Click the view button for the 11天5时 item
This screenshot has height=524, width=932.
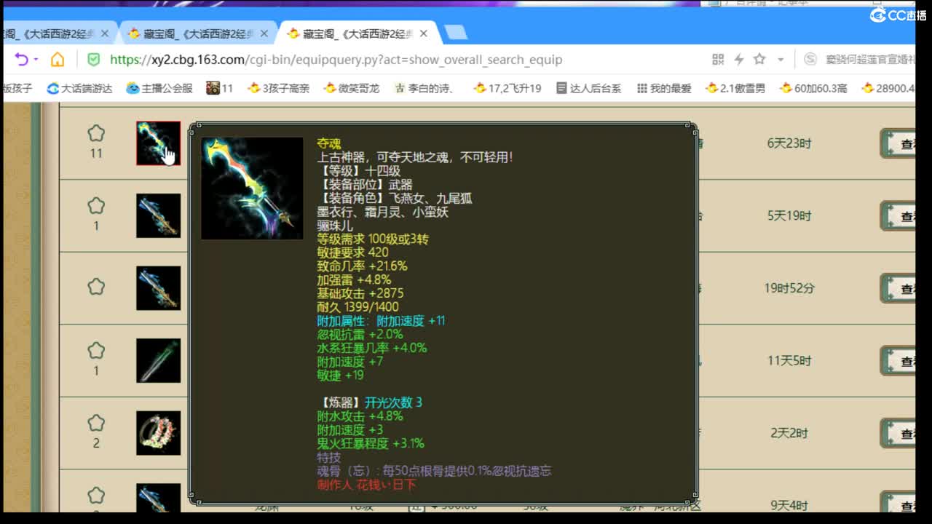click(899, 361)
